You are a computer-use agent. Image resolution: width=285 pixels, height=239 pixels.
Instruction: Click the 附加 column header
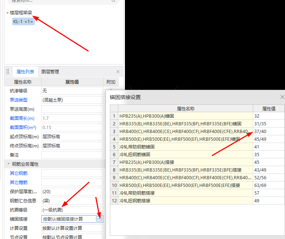111,82
